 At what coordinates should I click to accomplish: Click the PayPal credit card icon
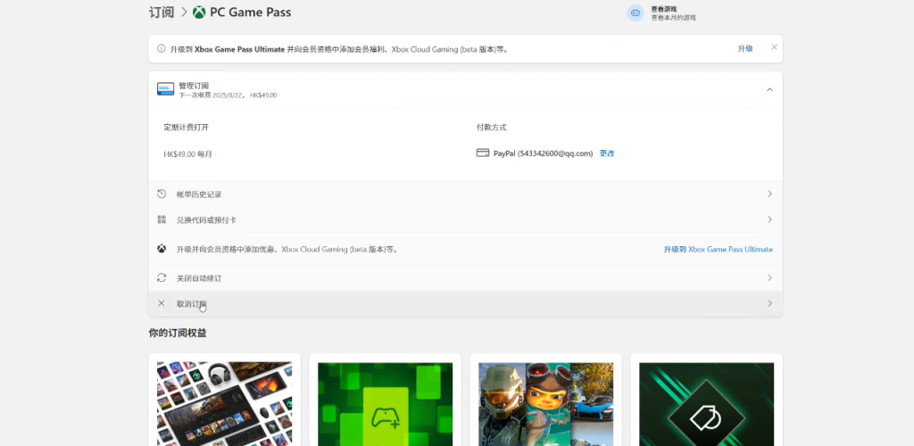point(483,153)
